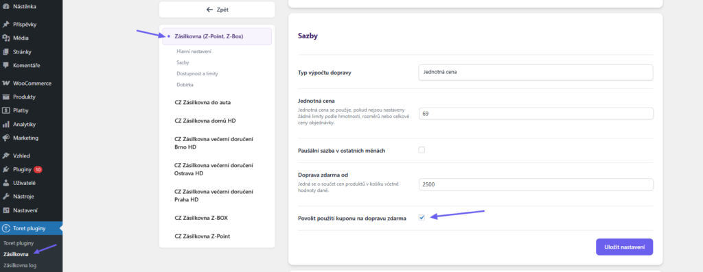Click the back arrow icon beside Zpět
This screenshot has width=703, height=272.
pos(209,10)
